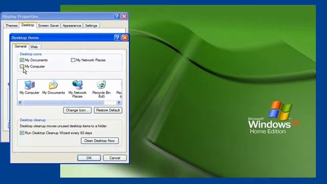Uncheck the My Documents checkbox
The width and height of the screenshot is (327, 184).
[22, 60]
